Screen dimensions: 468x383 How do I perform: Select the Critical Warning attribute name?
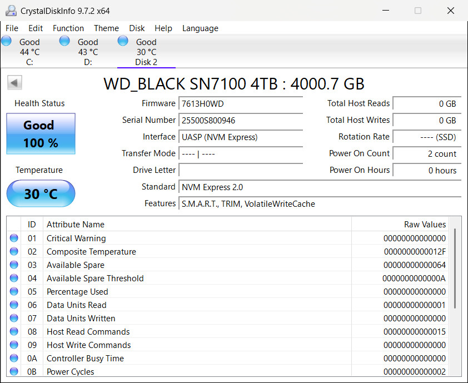pos(76,238)
